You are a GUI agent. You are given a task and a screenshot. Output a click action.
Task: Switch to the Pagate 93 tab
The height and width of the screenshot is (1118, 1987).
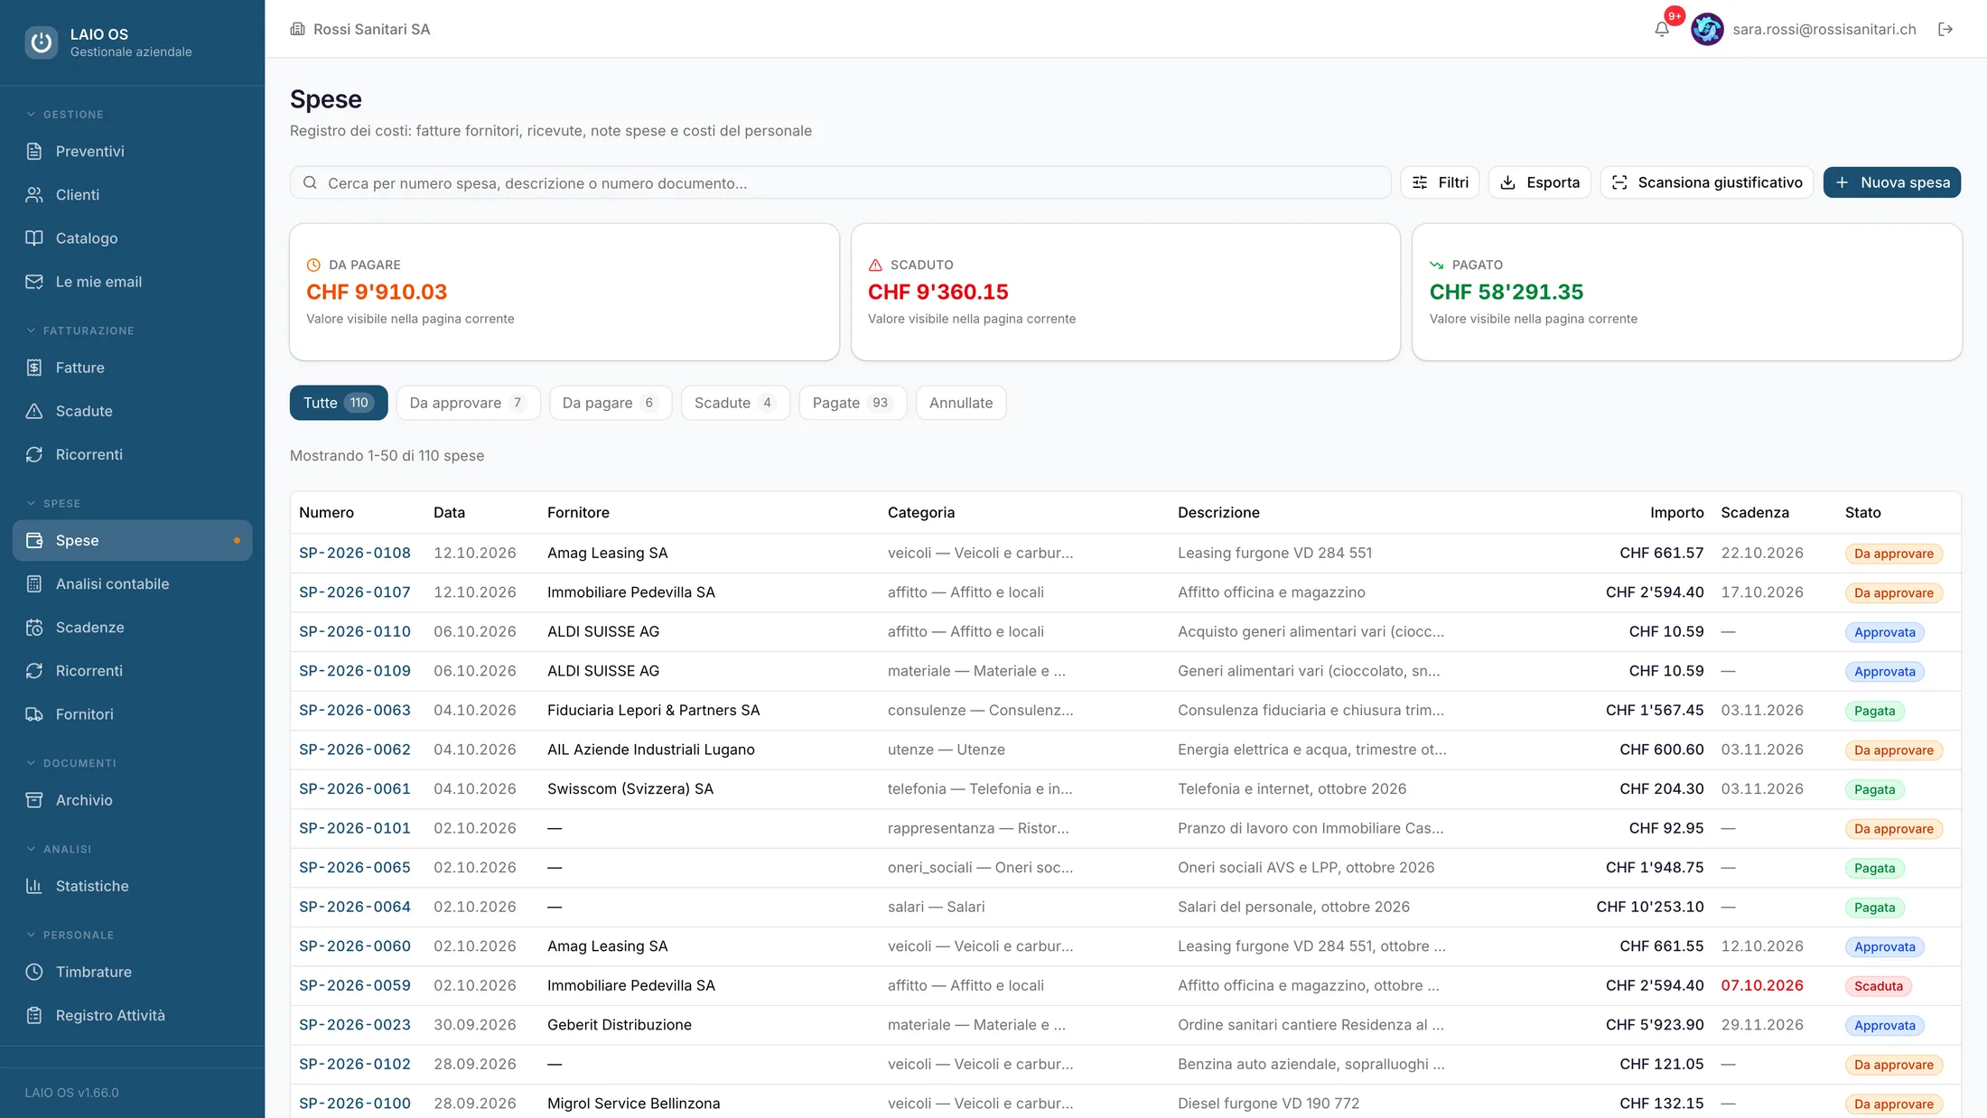pyautogui.click(x=853, y=403)
